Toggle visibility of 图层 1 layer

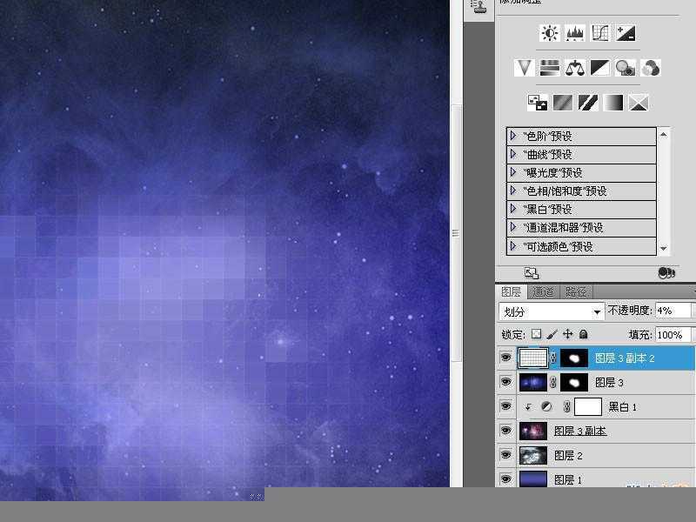505,479
